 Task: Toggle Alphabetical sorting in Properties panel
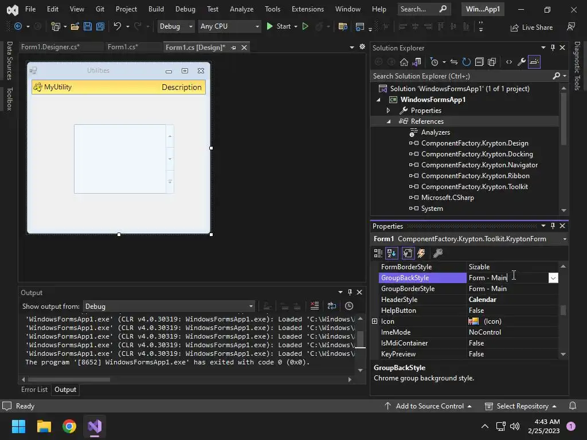click(x=392, y=253)
